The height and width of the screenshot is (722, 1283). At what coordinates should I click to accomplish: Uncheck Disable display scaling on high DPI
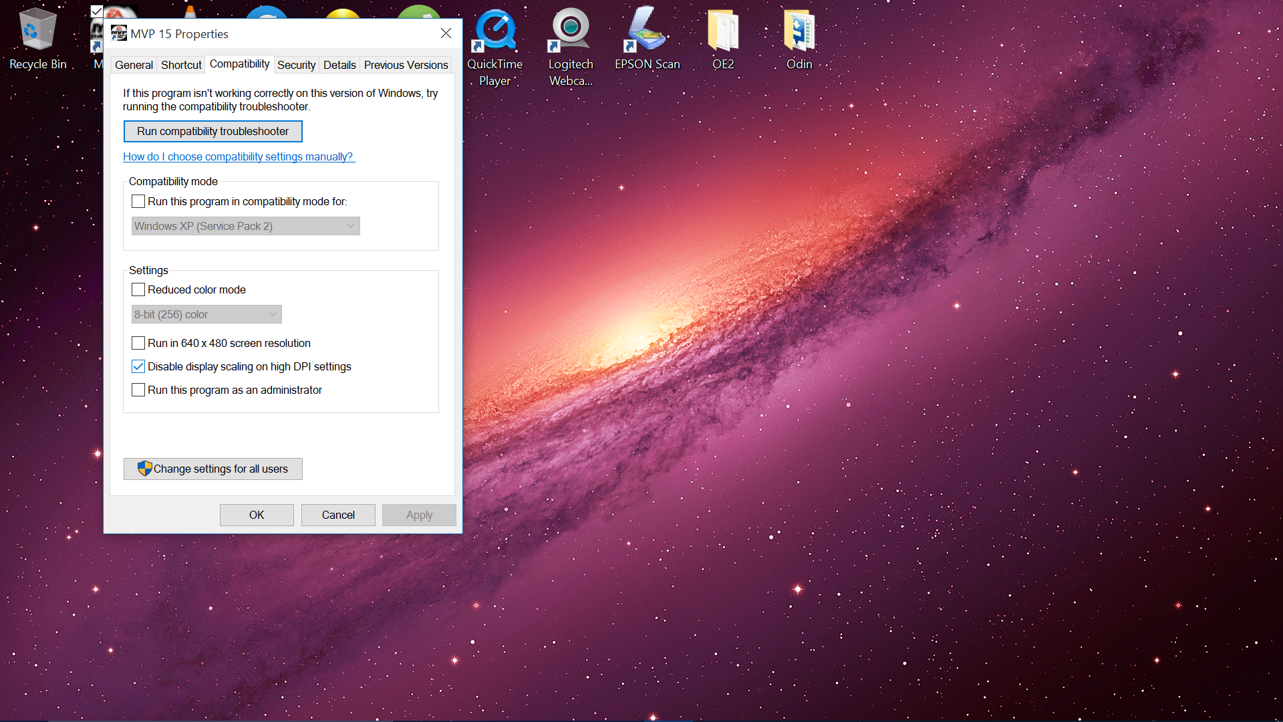[x=138, y=366]
